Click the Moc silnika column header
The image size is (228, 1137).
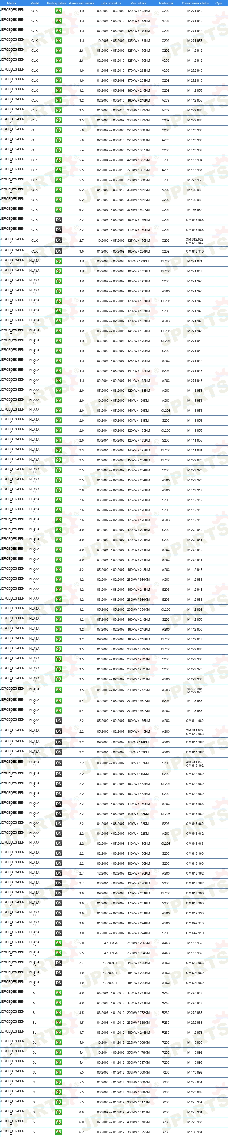point(138,3)
